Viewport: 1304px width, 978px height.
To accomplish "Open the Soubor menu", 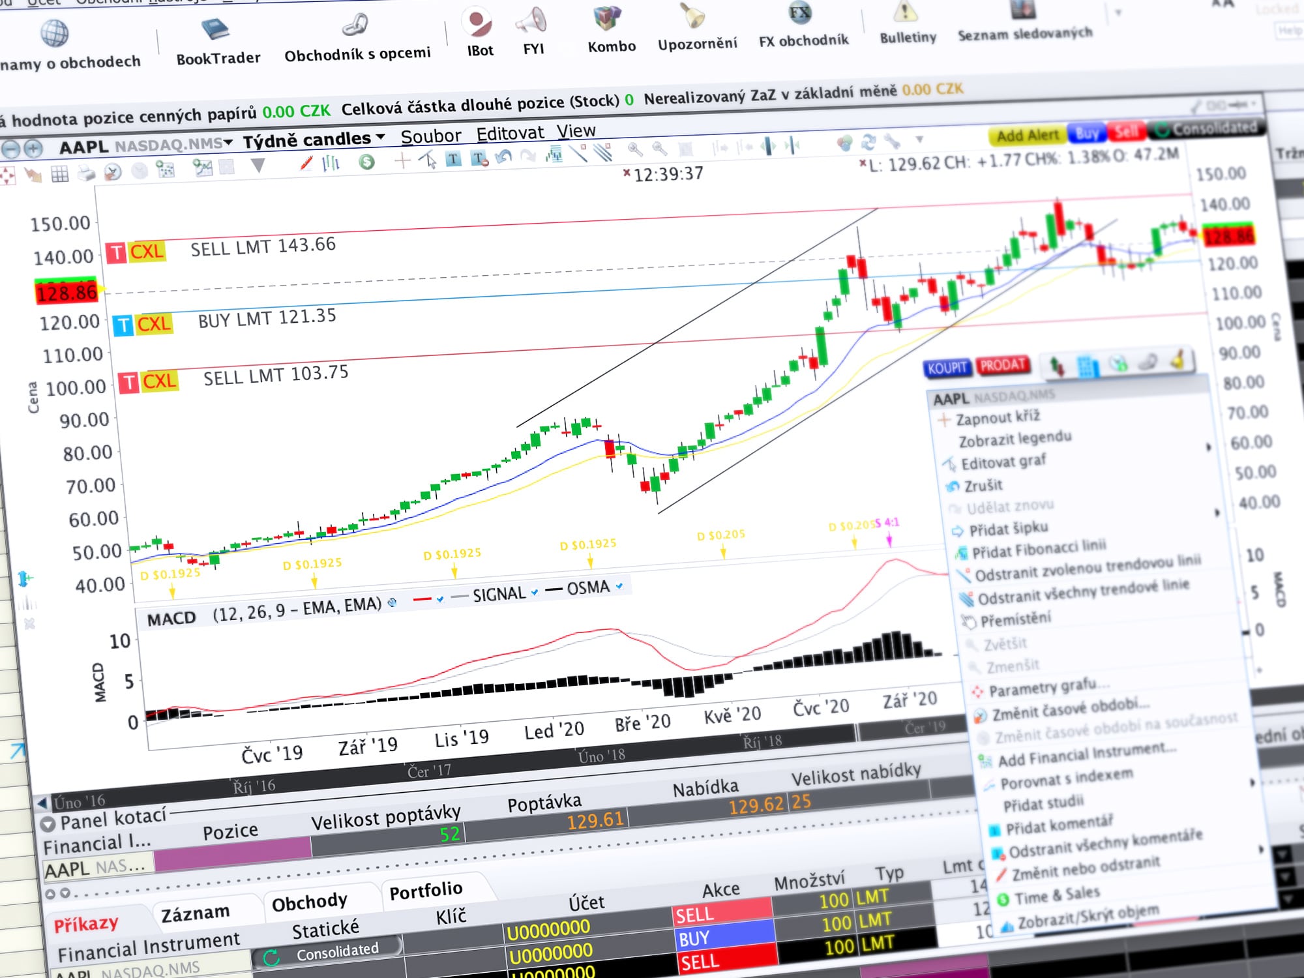I will click(x=430, y=136).
